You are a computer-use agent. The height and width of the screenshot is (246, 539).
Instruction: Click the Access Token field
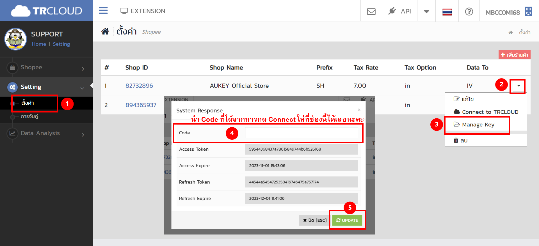point(302,149)
